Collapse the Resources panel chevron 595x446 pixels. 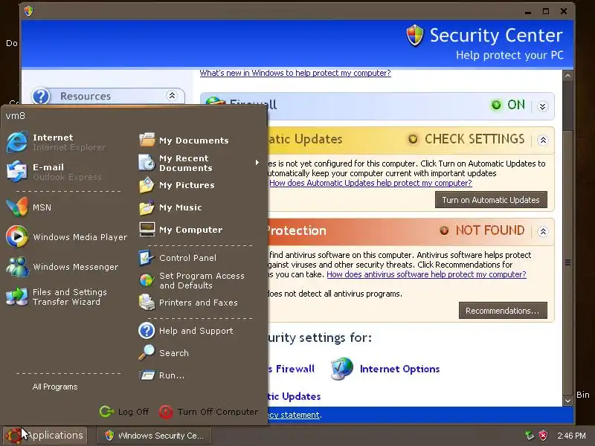coord(172,96)
